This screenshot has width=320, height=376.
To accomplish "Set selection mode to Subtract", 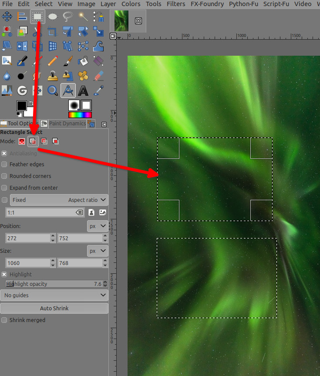I will click(x=44, y=141).
